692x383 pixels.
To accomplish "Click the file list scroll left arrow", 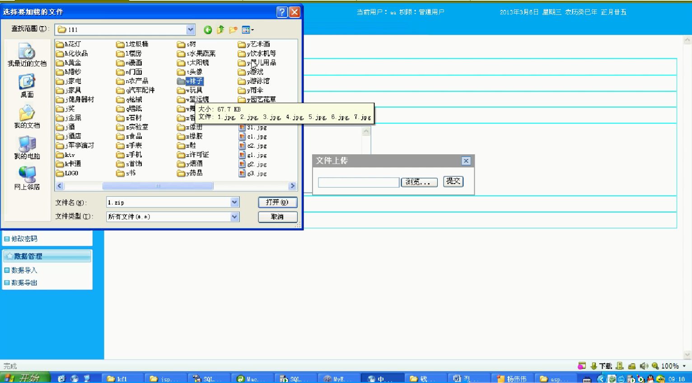I will [60, 186].
